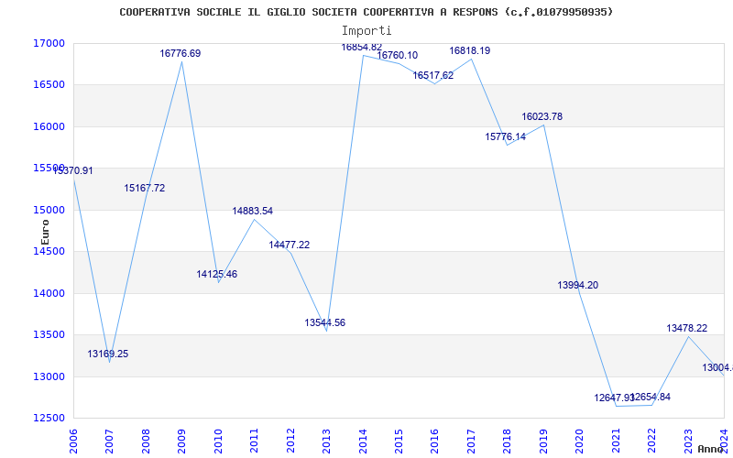Click the 14000 y-axis tick label

click(x=49, y=293)
